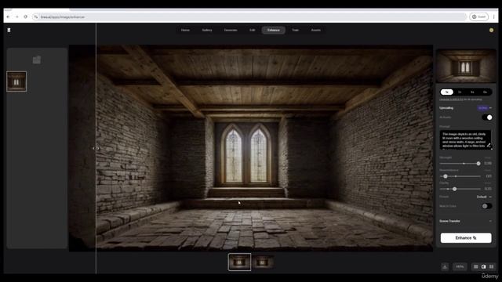Open the yellow user avatar
Image resolution: width=502 pixels, height=282 pixels.
point(491,30)
